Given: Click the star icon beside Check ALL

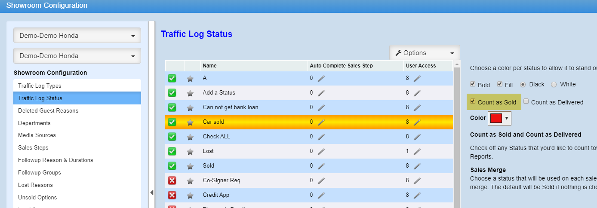Looking at the screenshot, I should (190, 137).
